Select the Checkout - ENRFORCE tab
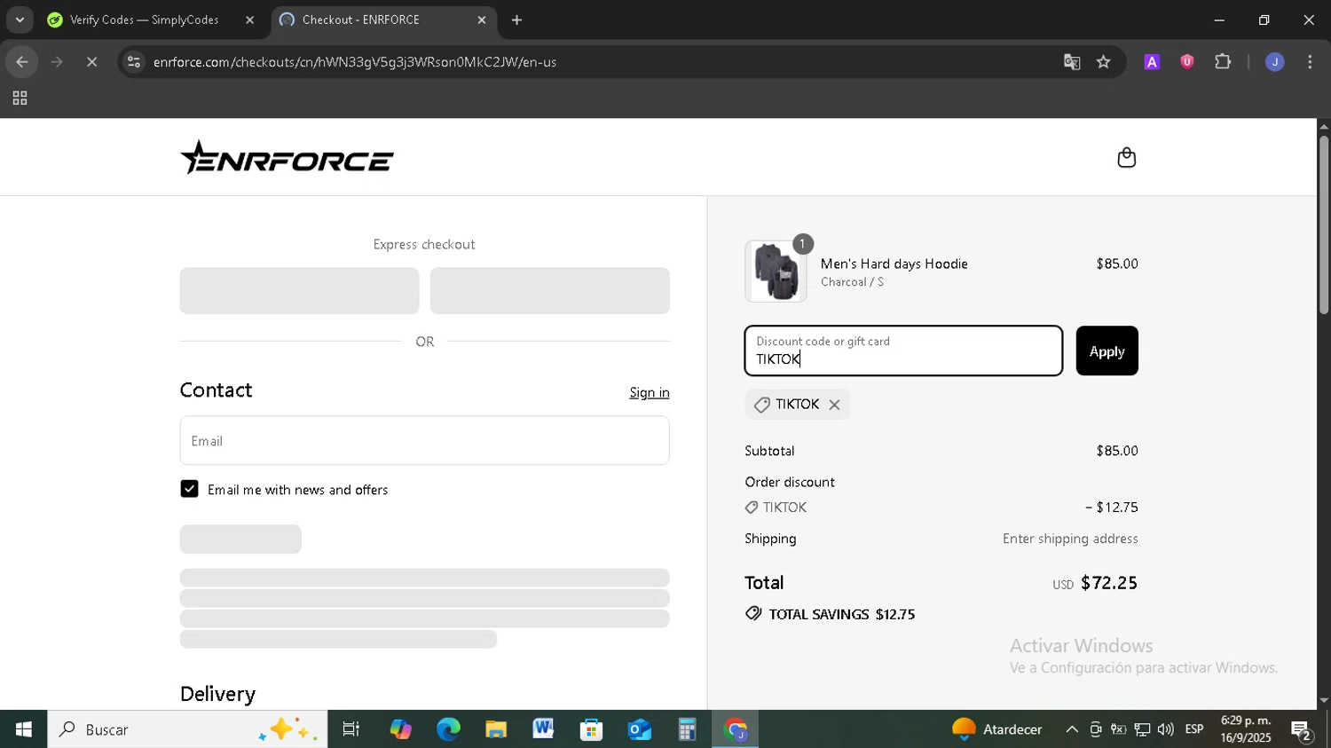 [x=373, y=20]
